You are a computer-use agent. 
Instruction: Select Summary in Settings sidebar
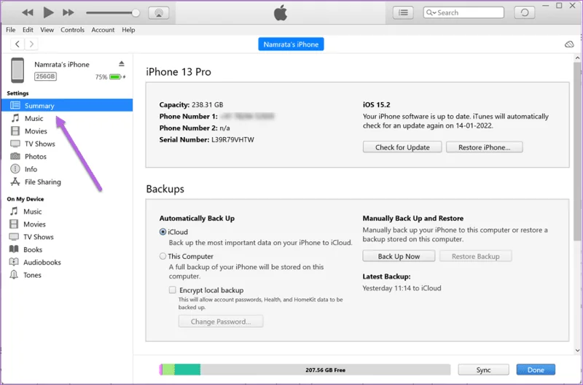pyautogui.click(x=67, y=106)
